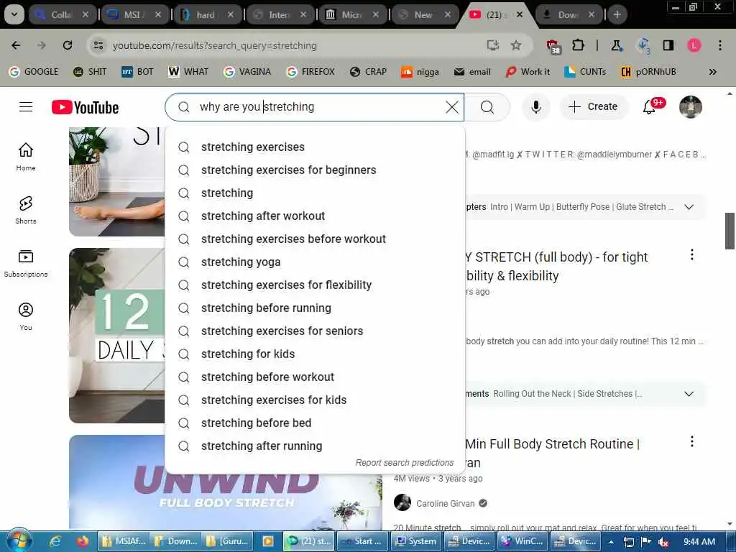Open Shorts in the sidebar
736x552 pixels.
[26, 210]
